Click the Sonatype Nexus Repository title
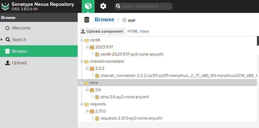259x128 pixels. [43, 4]
